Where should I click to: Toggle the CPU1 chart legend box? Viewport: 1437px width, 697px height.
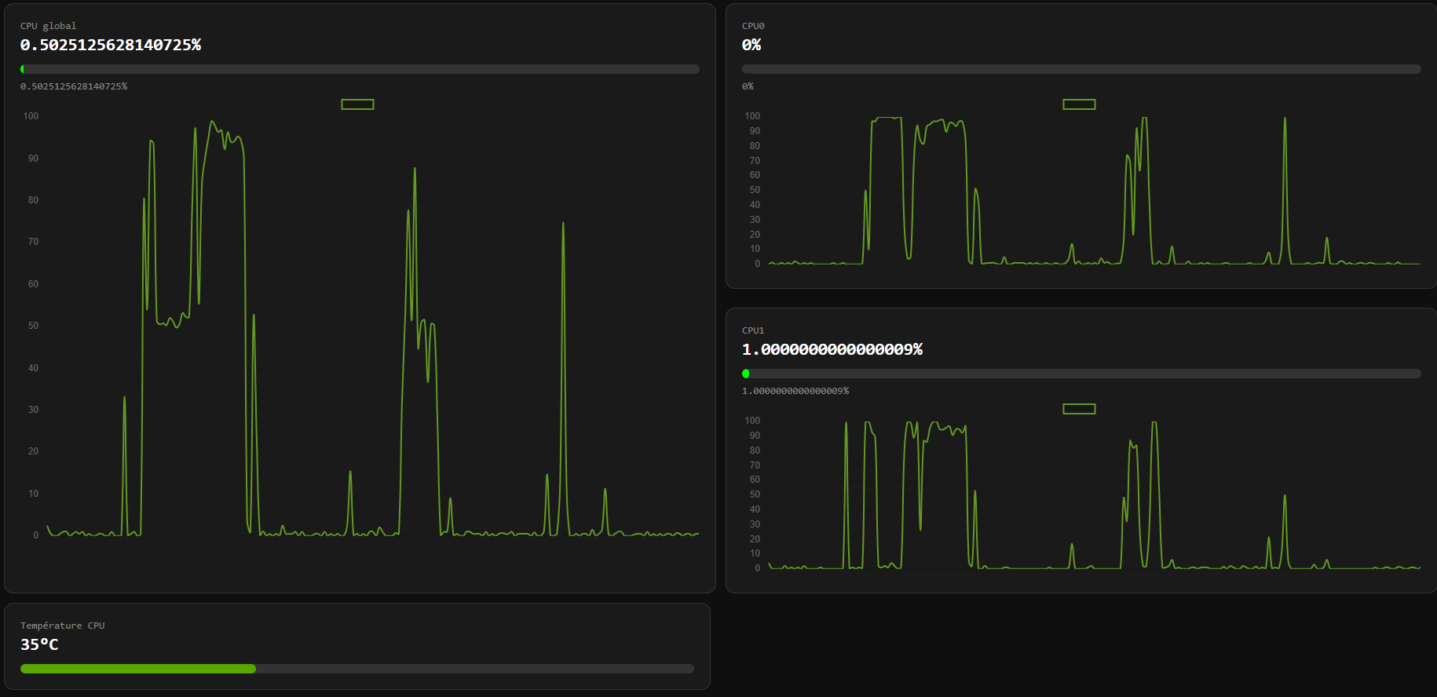[1079, 409]
